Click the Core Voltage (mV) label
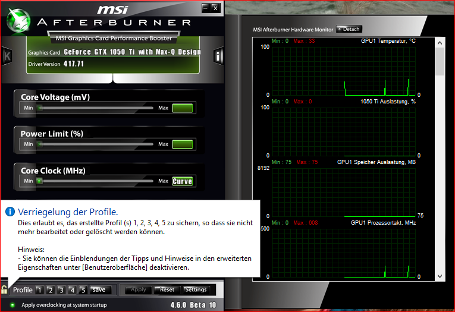The image size is (455, 312). click(x=55, y=97)
